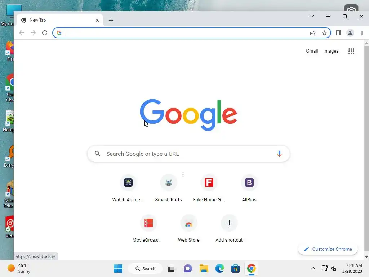Click the Customize Chrome button
369x277 pixels.
[328, 249]
